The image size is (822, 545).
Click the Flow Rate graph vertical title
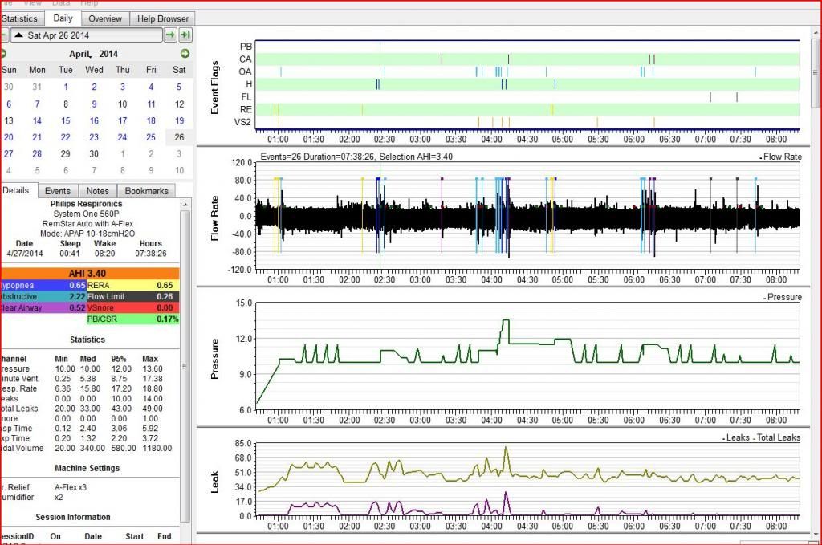214,218
